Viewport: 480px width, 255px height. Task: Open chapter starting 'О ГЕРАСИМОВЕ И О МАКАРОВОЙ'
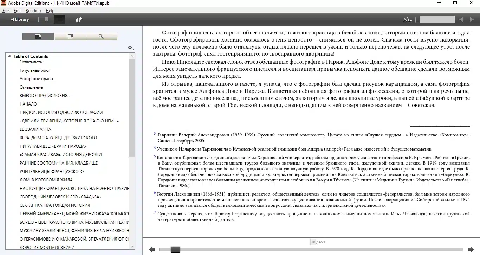74,239
